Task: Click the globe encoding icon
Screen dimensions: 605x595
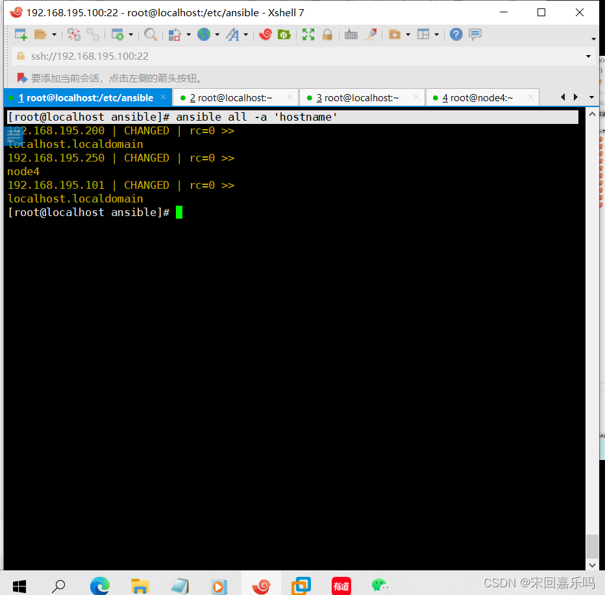Action: pos(204,34)
